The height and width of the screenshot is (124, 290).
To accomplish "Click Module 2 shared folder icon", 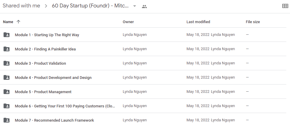I will (x=7, y=49).
